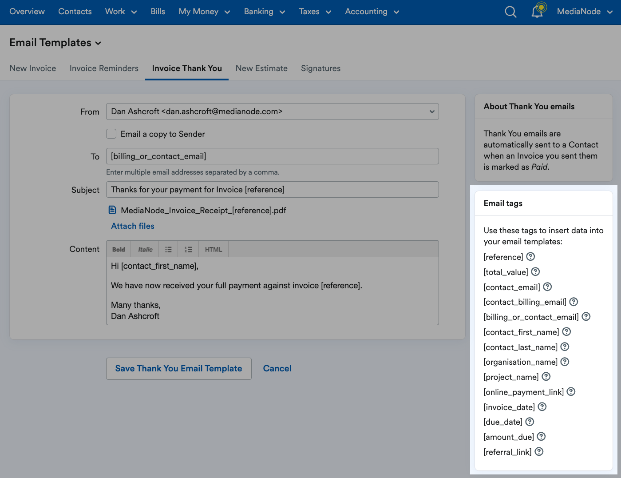Click the 'Email tags' panel heading
This screenshot has height=478, width=621.
(x=503, y=203)
